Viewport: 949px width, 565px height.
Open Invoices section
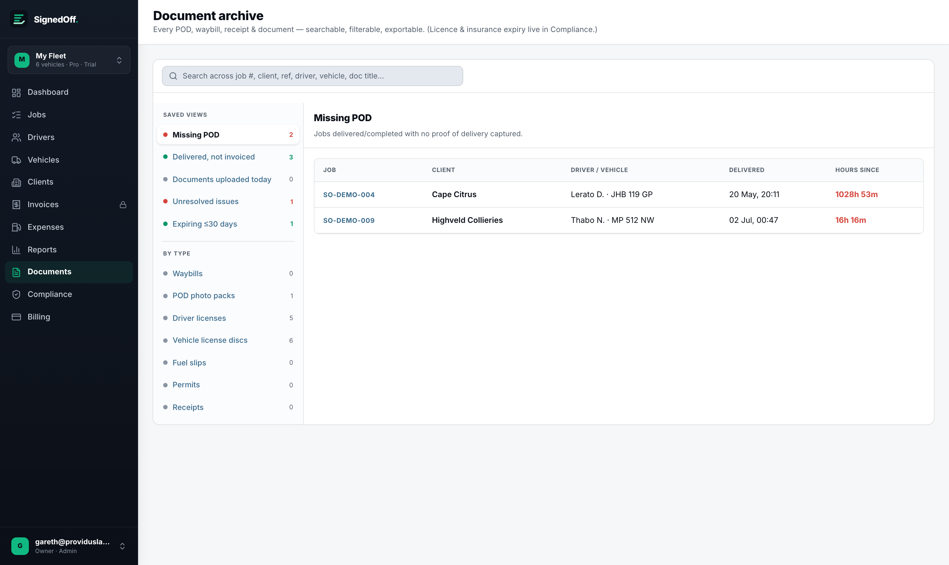69,205
